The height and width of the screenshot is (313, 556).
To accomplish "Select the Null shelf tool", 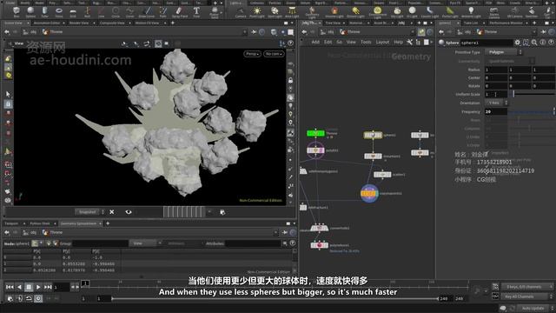I will (x=87, y=11).
